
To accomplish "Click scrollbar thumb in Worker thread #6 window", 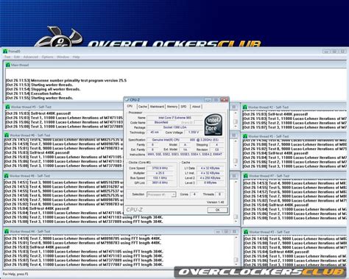I will (x=236, y=160).
